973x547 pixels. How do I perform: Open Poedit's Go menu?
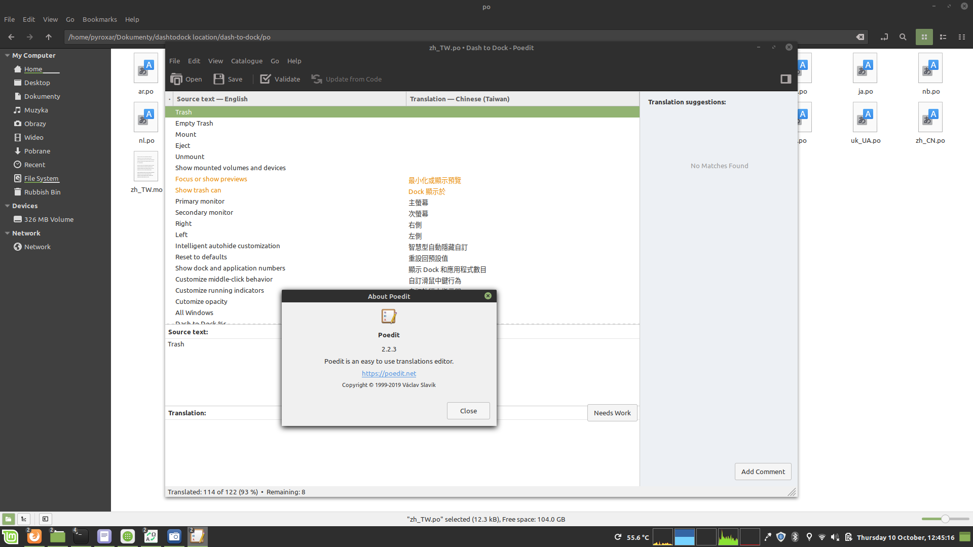[x=275, y=61]
